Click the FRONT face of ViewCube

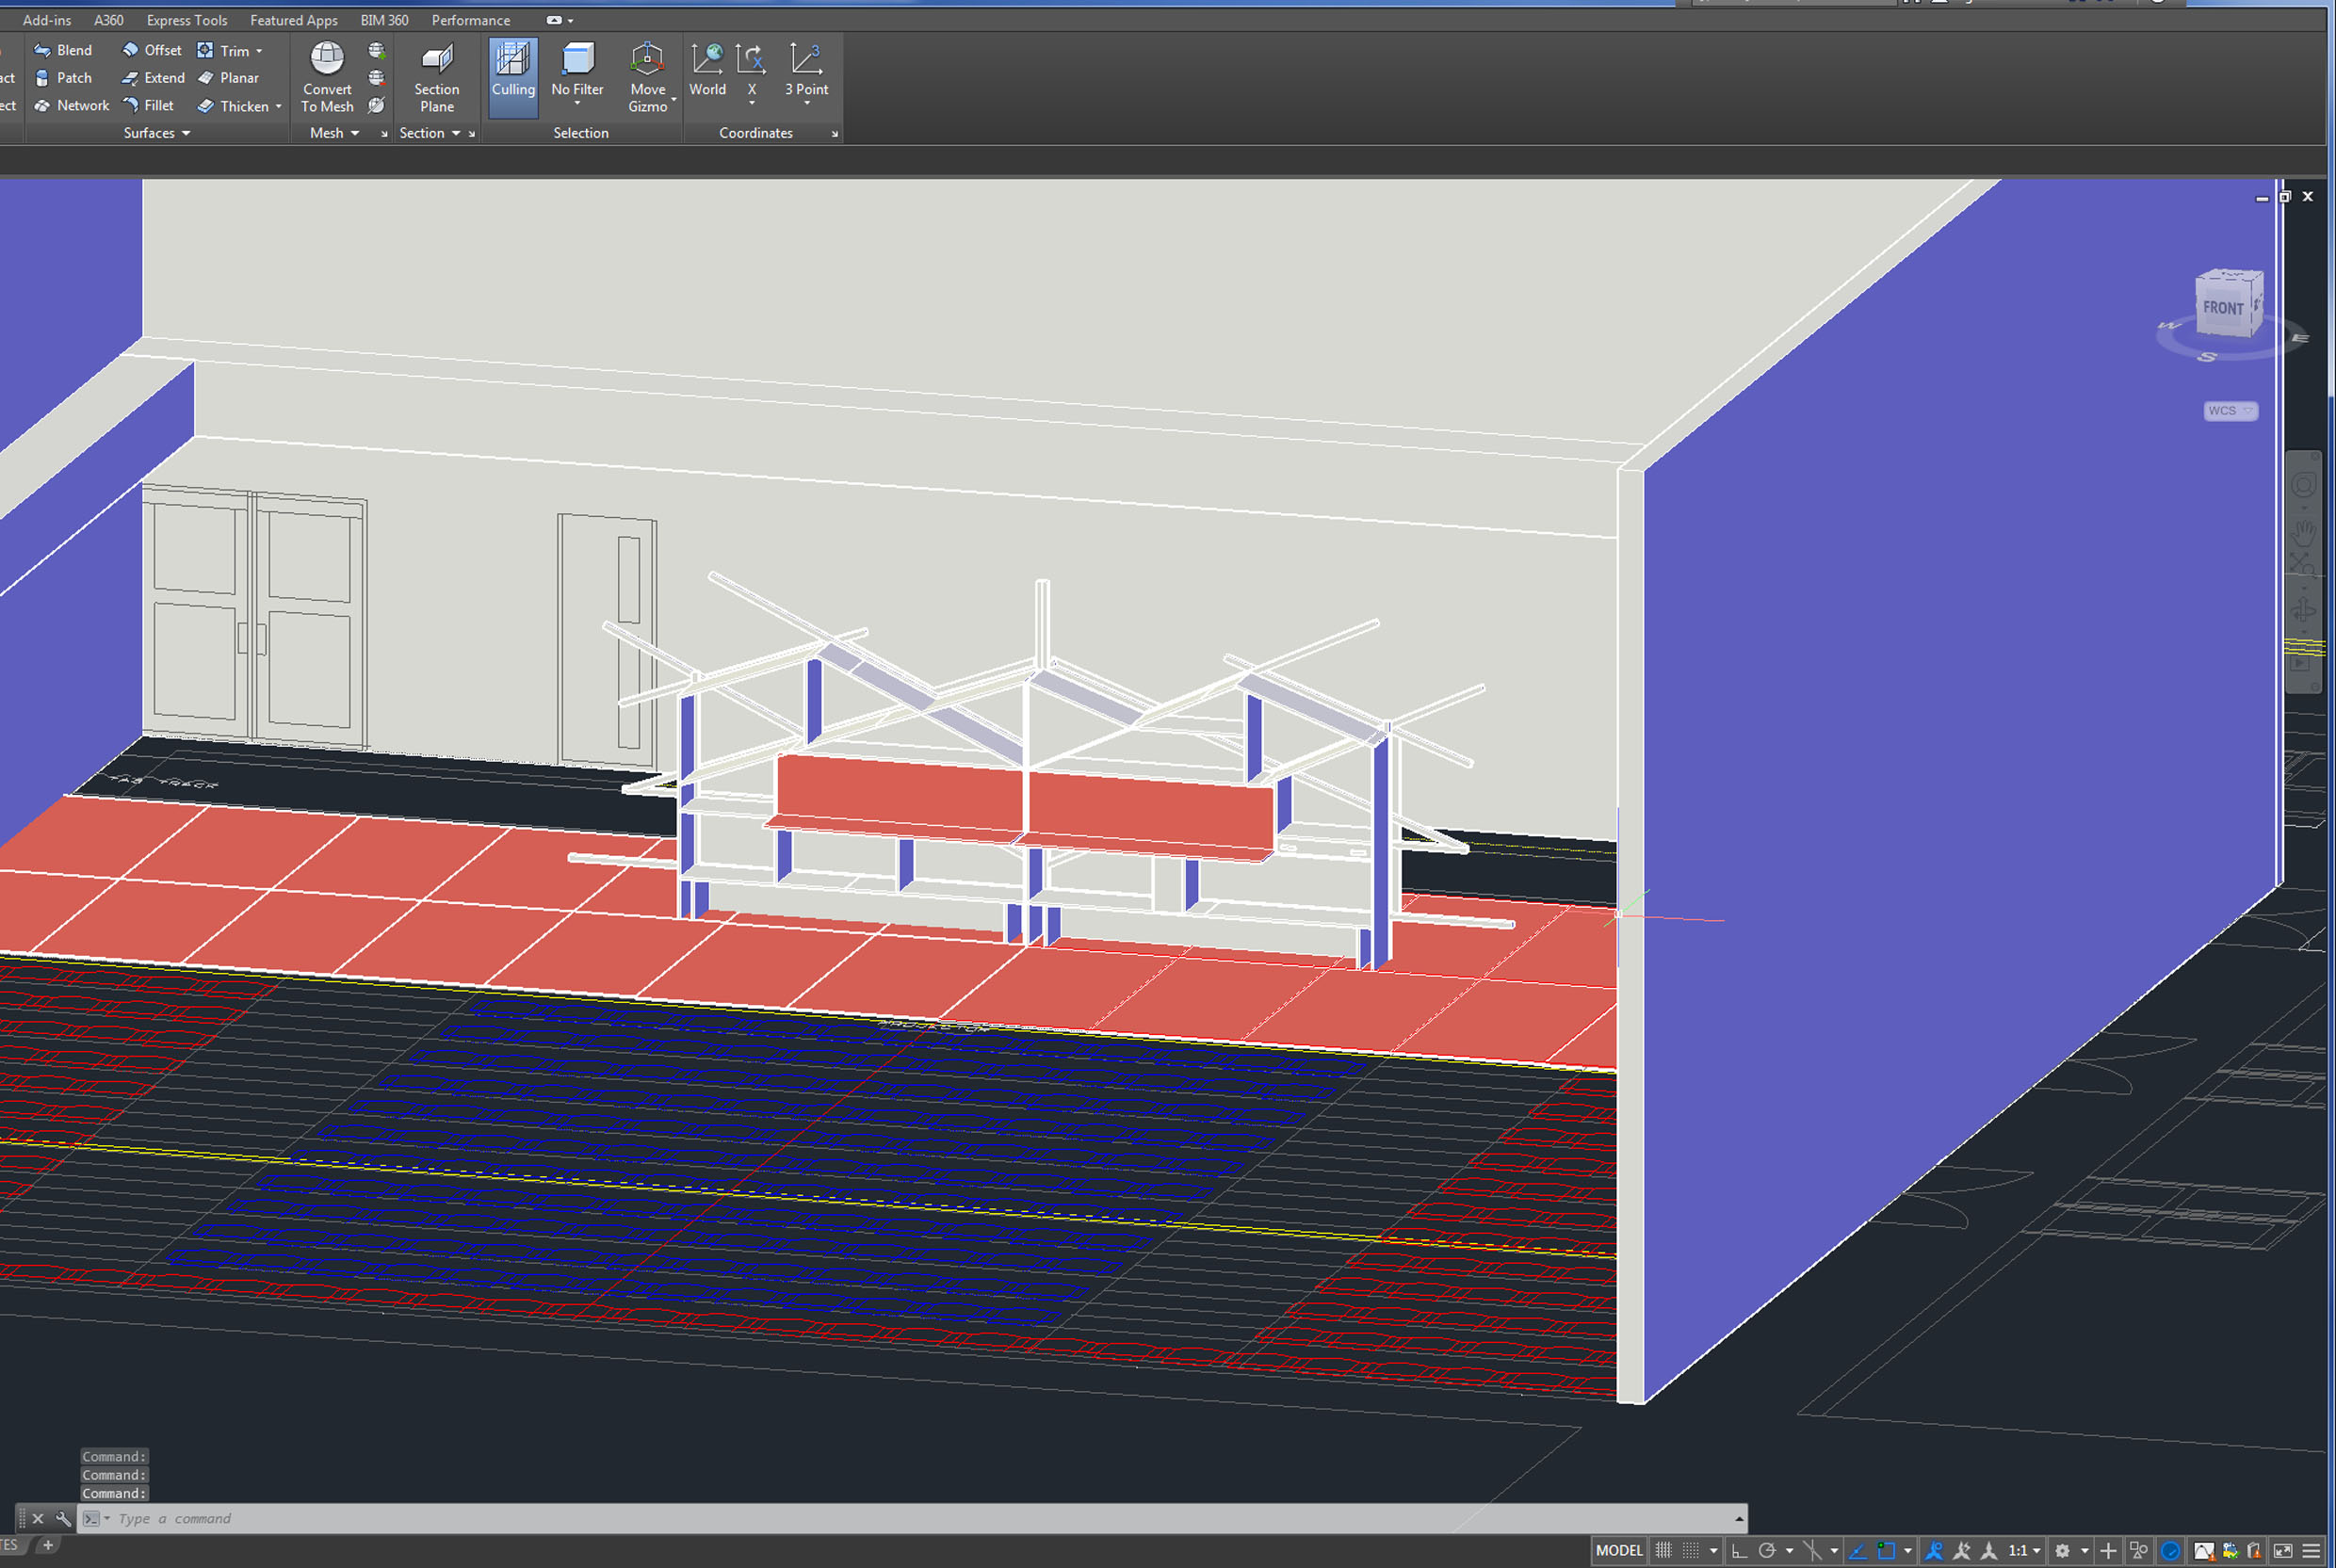(2222, 308)
